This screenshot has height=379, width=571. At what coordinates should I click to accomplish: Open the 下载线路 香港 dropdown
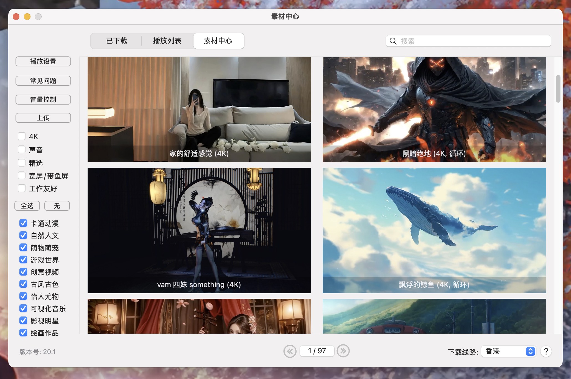coord(509,351)
